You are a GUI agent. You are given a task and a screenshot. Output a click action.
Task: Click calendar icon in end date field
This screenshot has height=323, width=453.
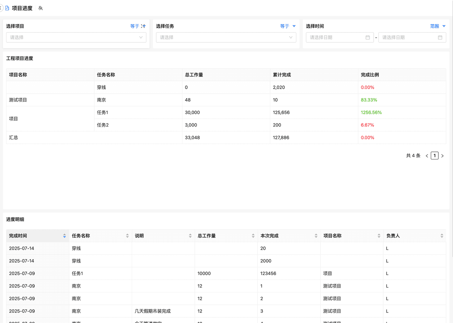click(x=440, y=37)
